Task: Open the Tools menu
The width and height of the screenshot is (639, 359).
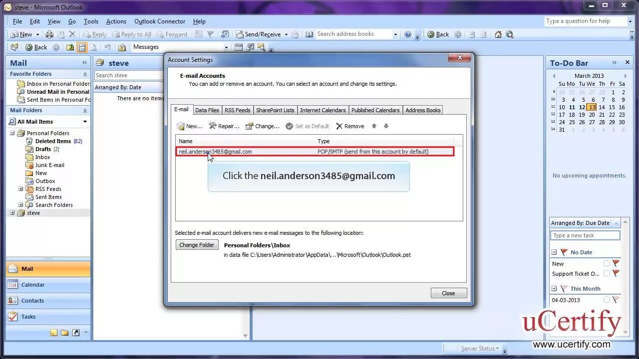Action: click(90, 21)
